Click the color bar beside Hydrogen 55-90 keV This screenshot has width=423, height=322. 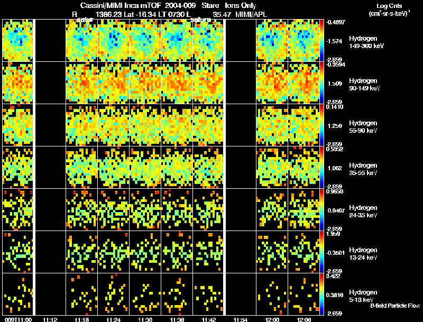[321, 125]
